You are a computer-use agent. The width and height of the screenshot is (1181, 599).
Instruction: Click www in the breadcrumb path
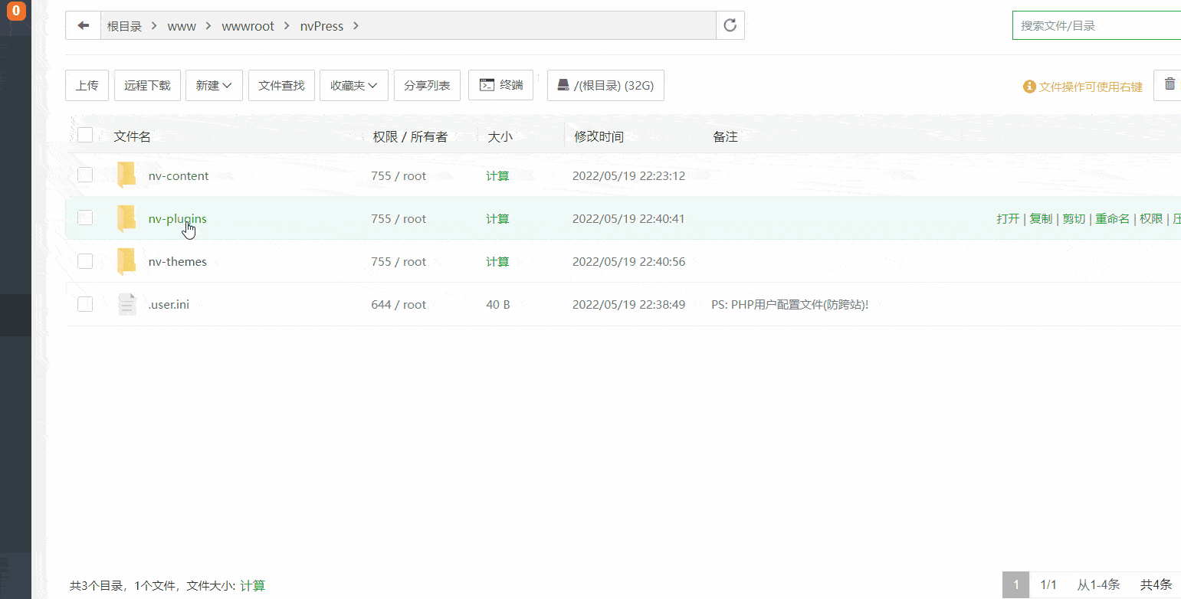182,26
